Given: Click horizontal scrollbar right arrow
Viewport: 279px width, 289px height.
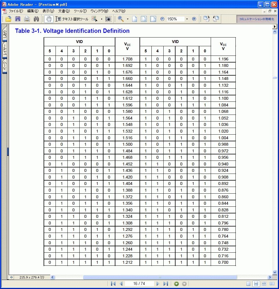Looking at the screenshot, I should [270, 277].
